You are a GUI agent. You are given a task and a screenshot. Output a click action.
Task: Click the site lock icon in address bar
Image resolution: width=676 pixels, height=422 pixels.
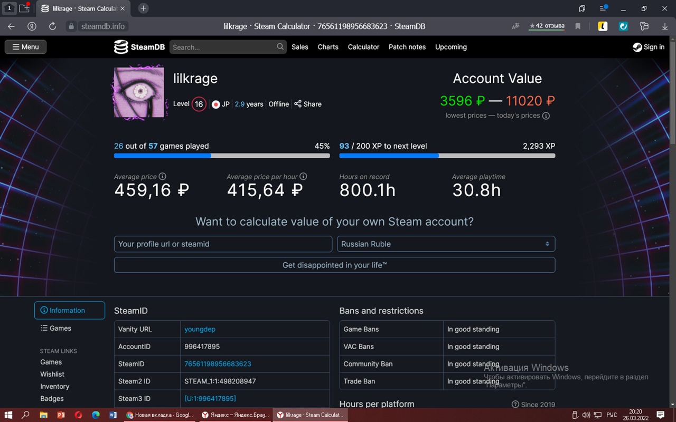pyautogui.click(x=71, y=26)
